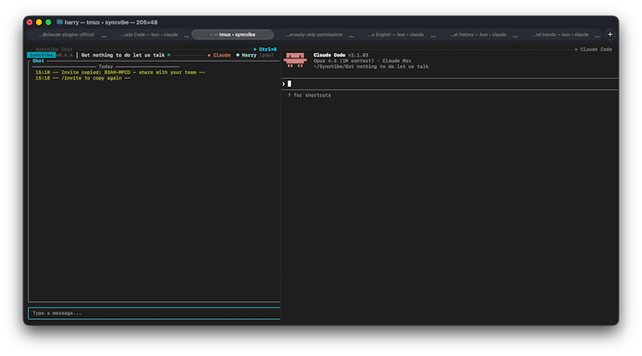Click the prompt chevron in Claude Code pane
Image resolution: width=642 pixels, height=356 pixels.
click(x=284, y=84)
